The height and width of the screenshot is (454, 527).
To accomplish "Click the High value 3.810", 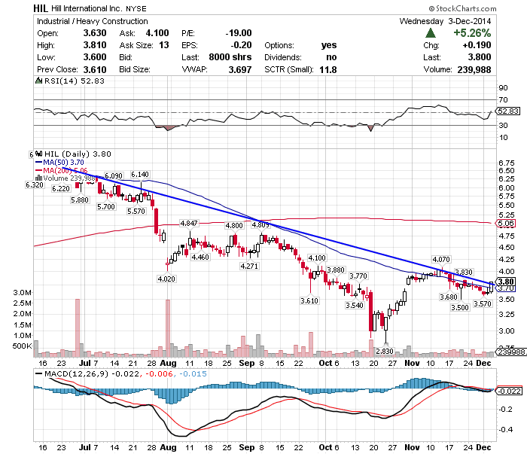I will click(x=95, y=45).
